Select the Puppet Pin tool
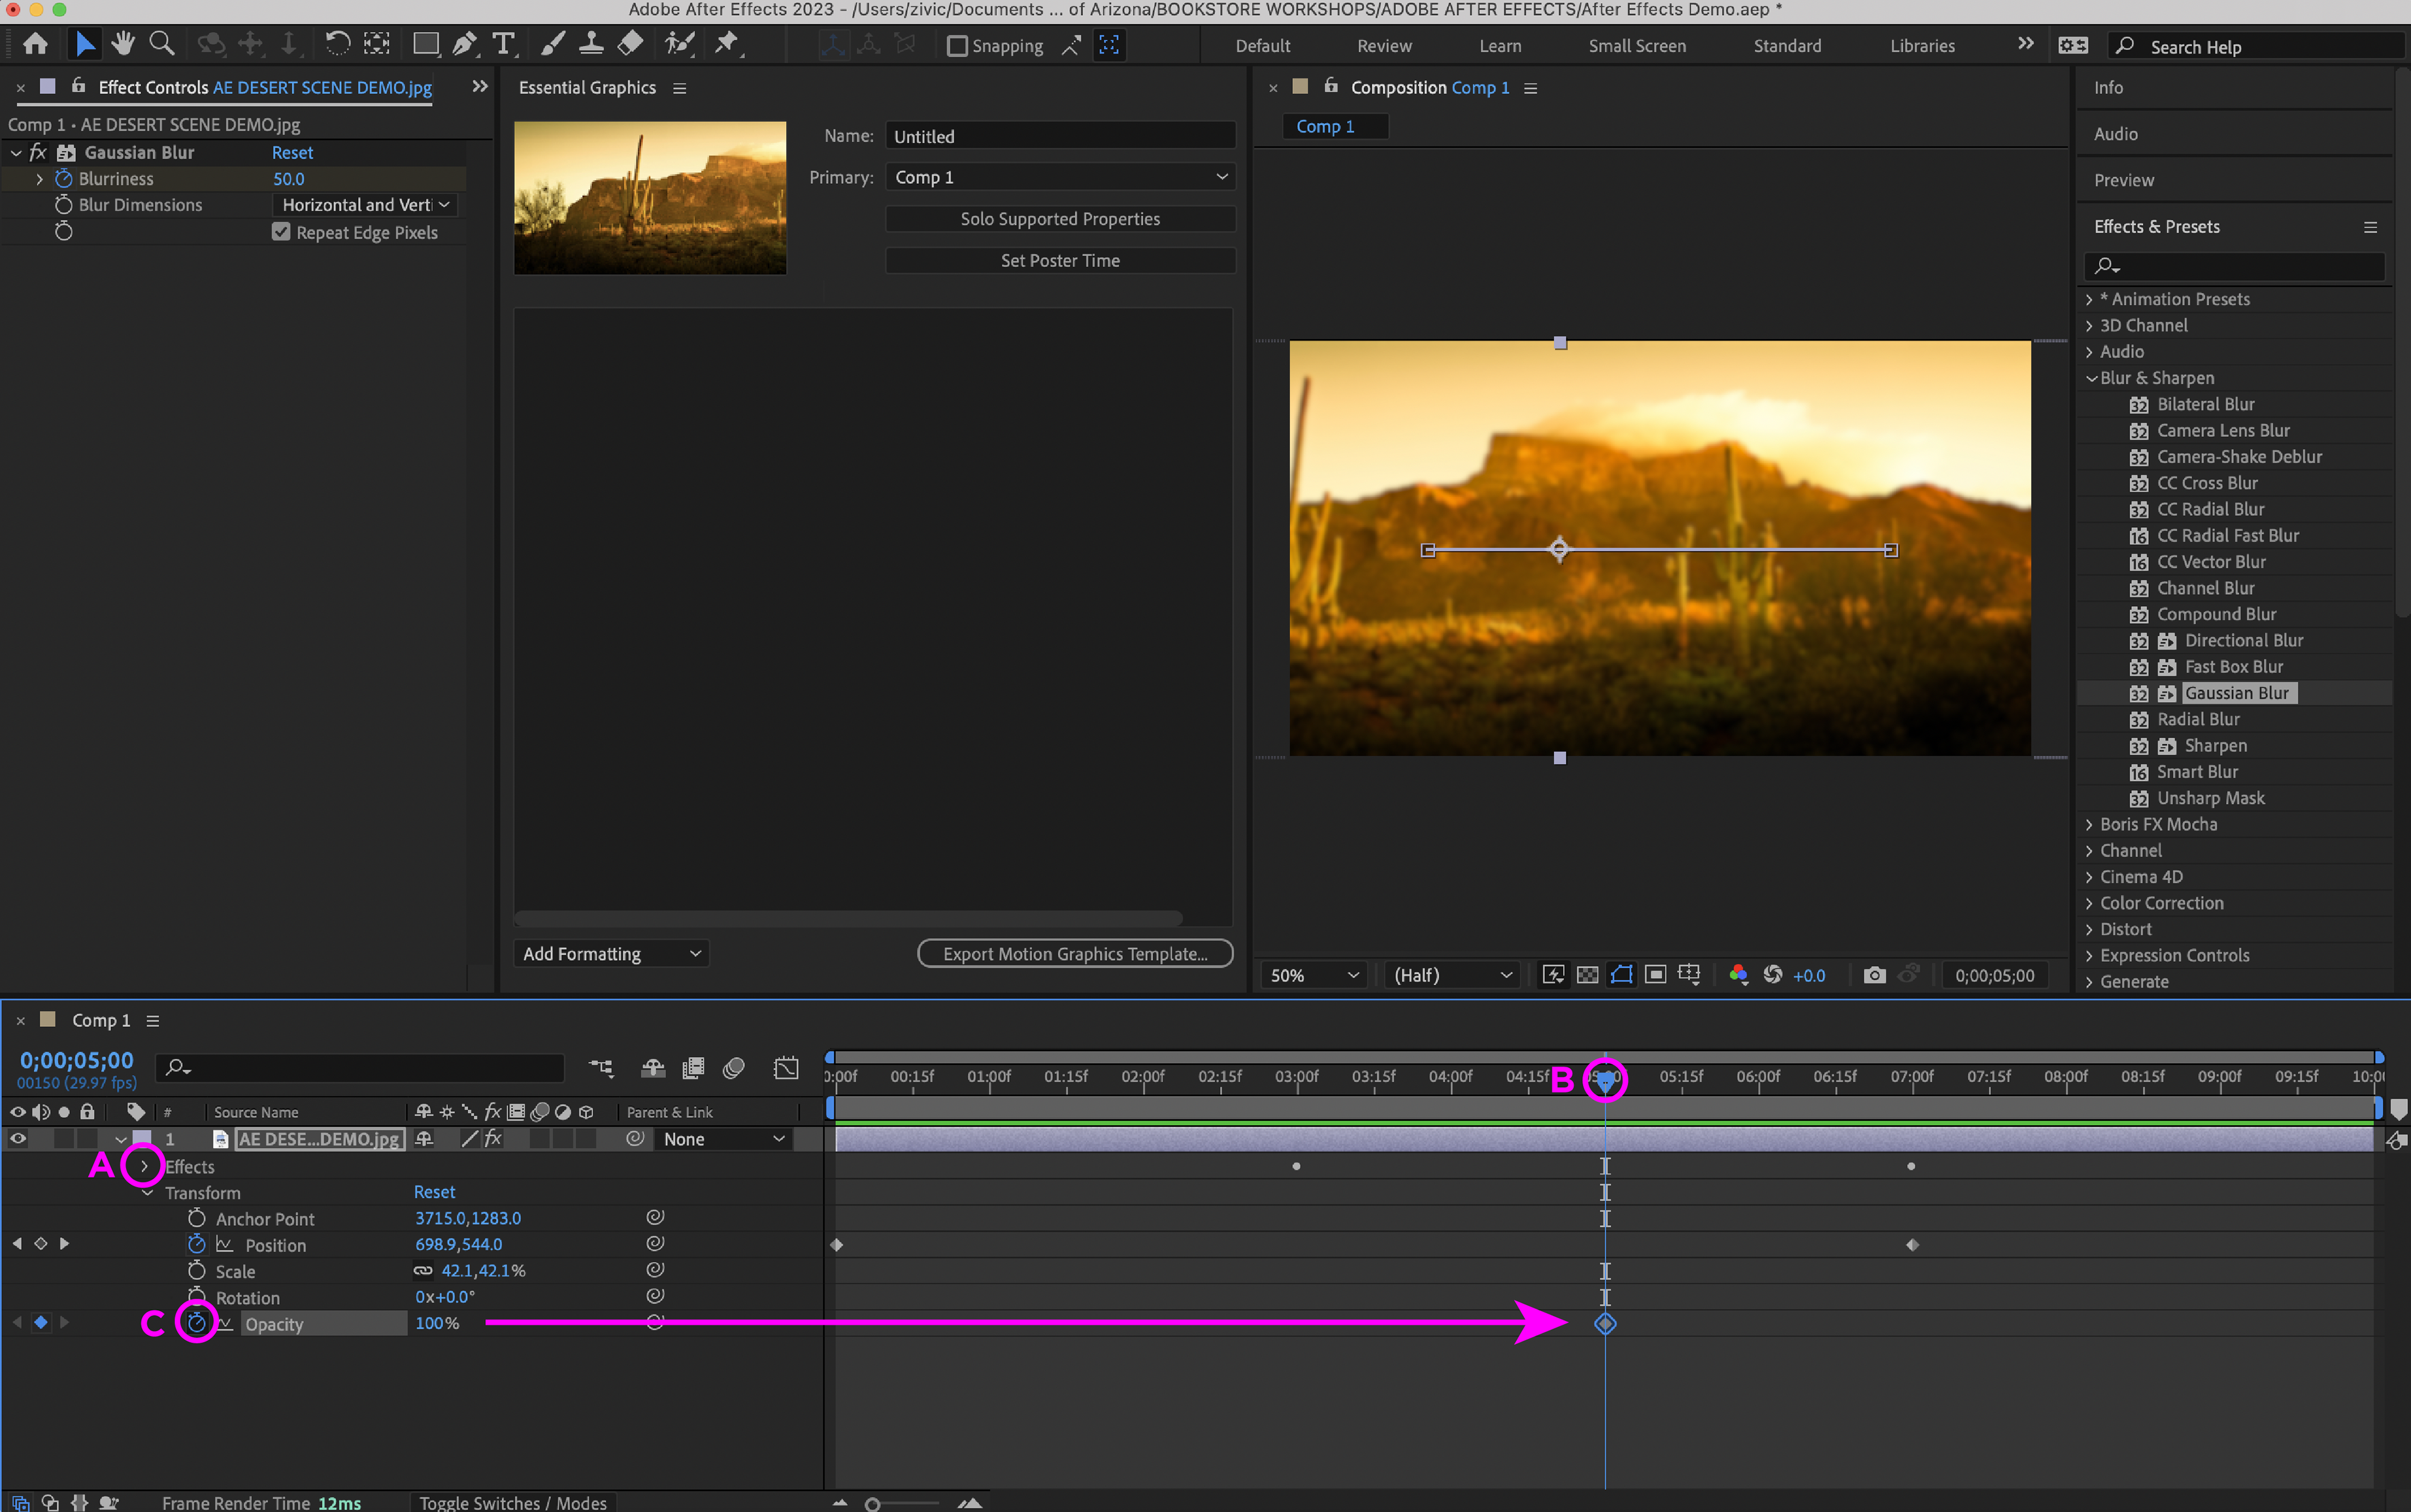The height and width of the screenshot is (1512, 2411). coord(727,44)
